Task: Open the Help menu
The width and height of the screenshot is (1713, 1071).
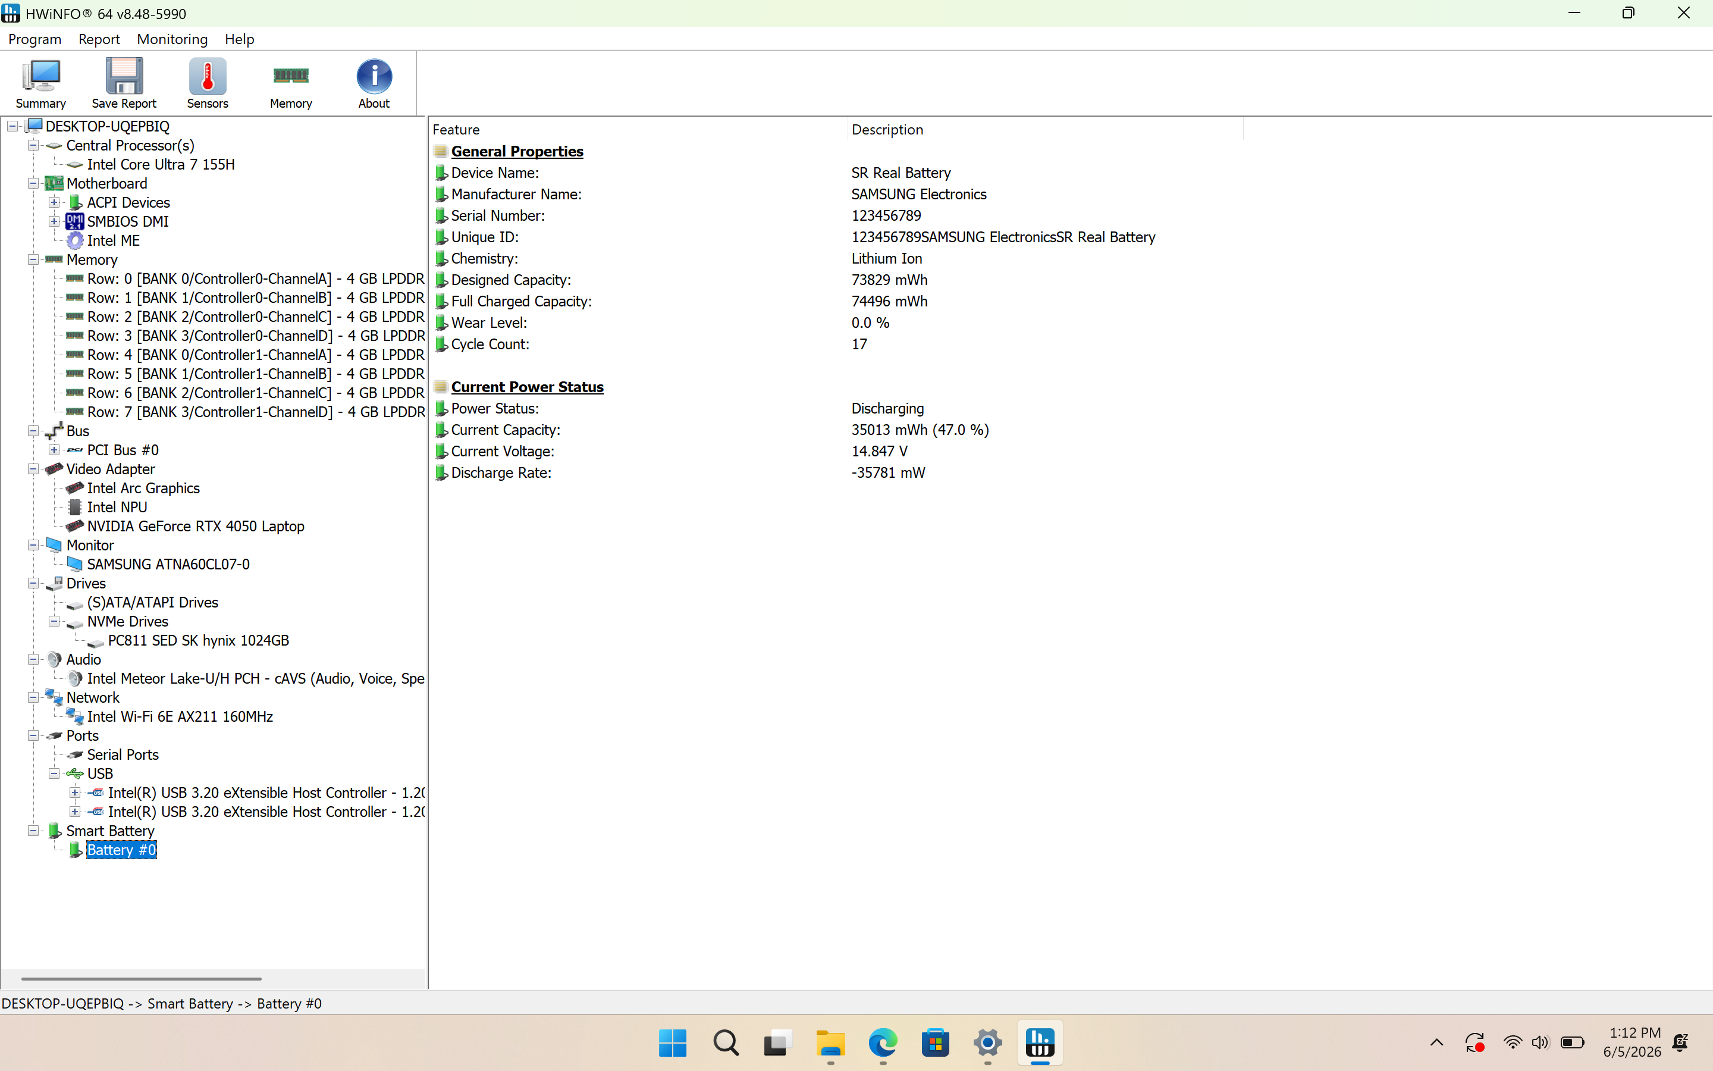Action: [239, 39]
